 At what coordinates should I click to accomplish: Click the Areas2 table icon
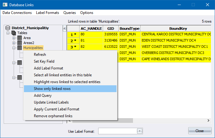point(20,43)
